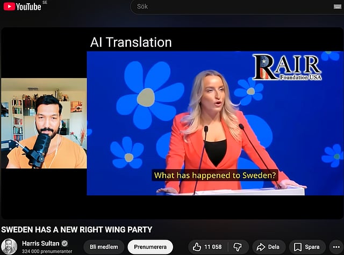Click the host webcam inset in the video

pyautogui.click(x=44, y=123)
